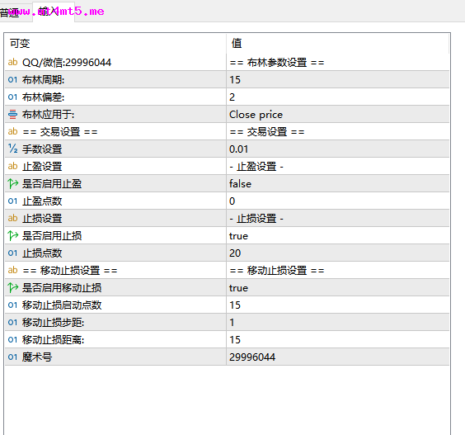The height and width of the screenshot is (435, 465).
Task: Toggle the 是否启用止盈 false value
Action: click(338, 183)
